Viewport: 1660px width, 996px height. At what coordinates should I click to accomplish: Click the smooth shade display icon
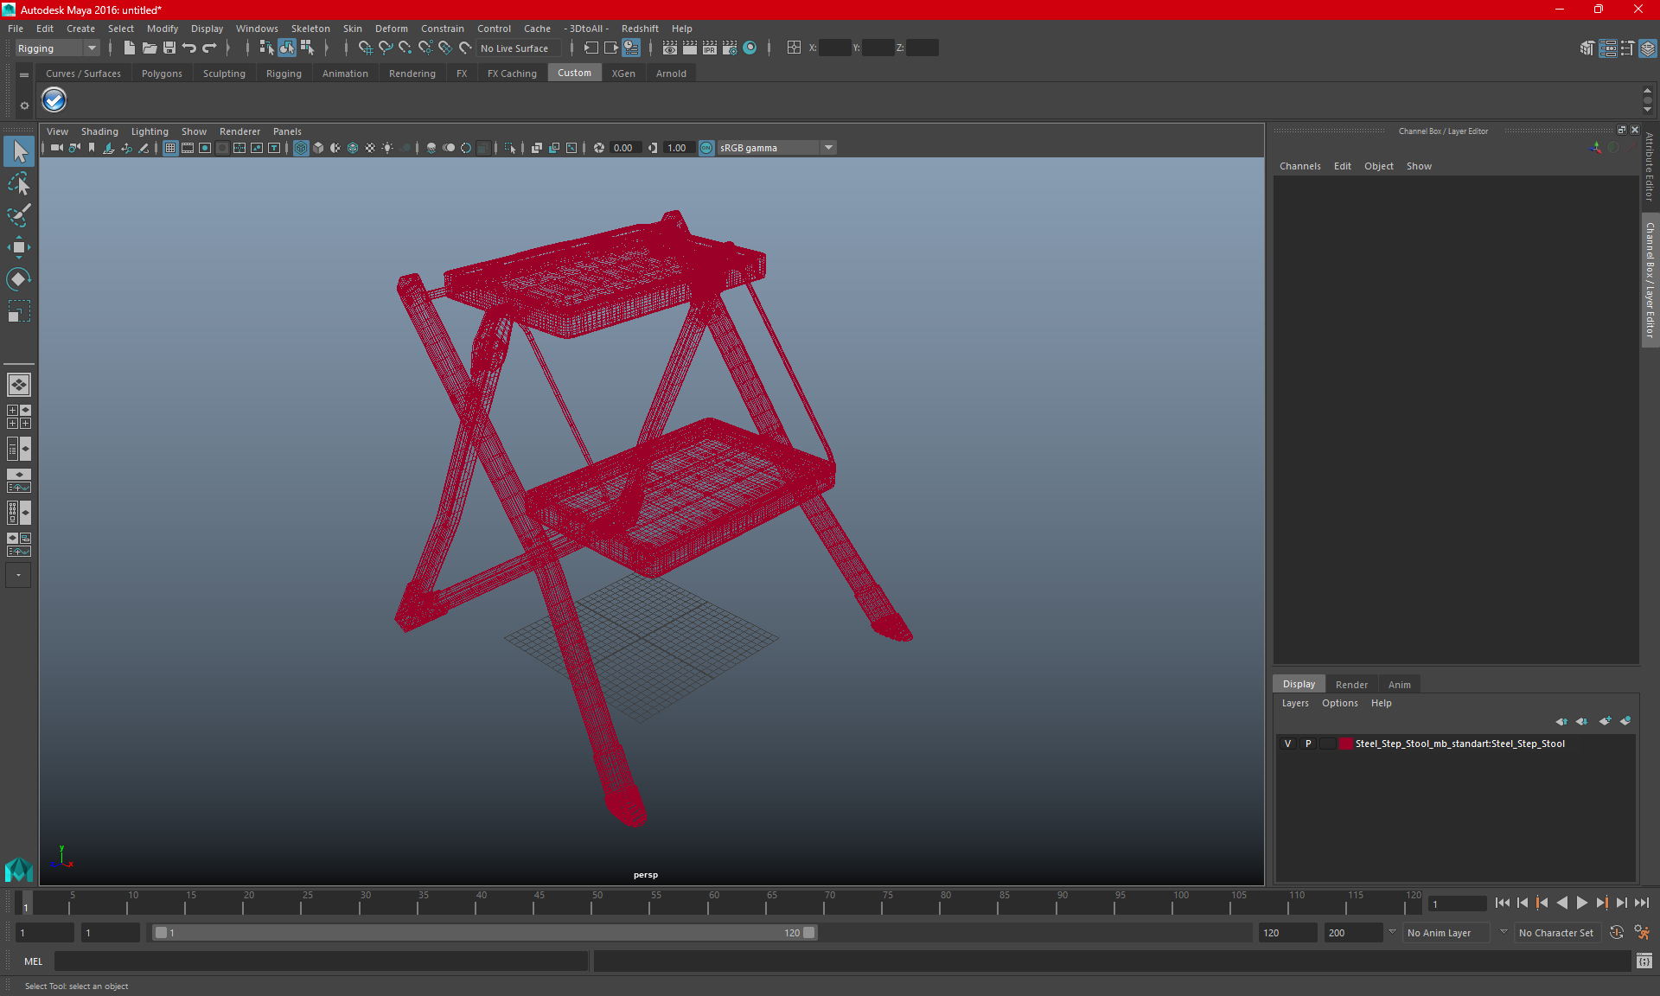coord(318,148)
